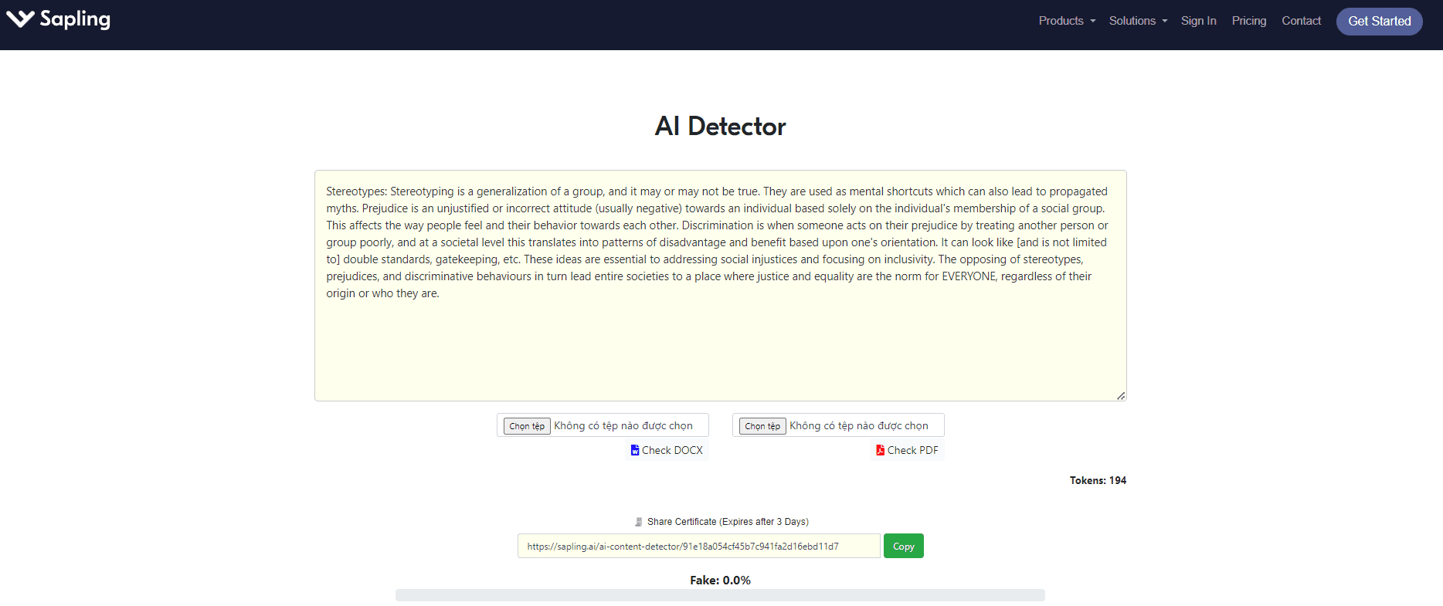This screenshot has width=1443, height=606.
Task: Go to the Pricing page
Action: coord(1248,21)
